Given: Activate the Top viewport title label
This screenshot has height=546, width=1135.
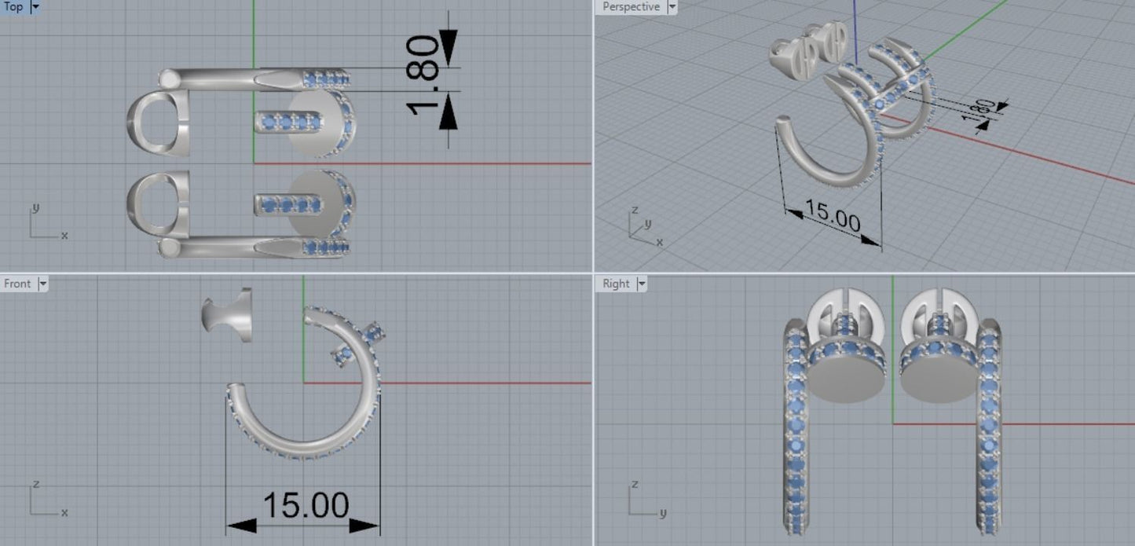Looking at the screenshot, I should 13,7.
